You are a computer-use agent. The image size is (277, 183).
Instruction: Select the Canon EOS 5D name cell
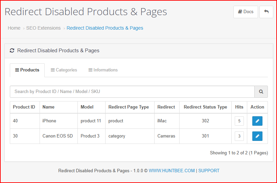point(59,136)
